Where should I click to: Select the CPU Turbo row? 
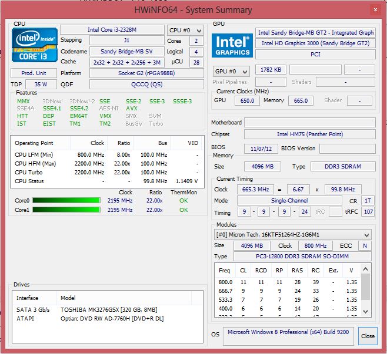[107, 173]
